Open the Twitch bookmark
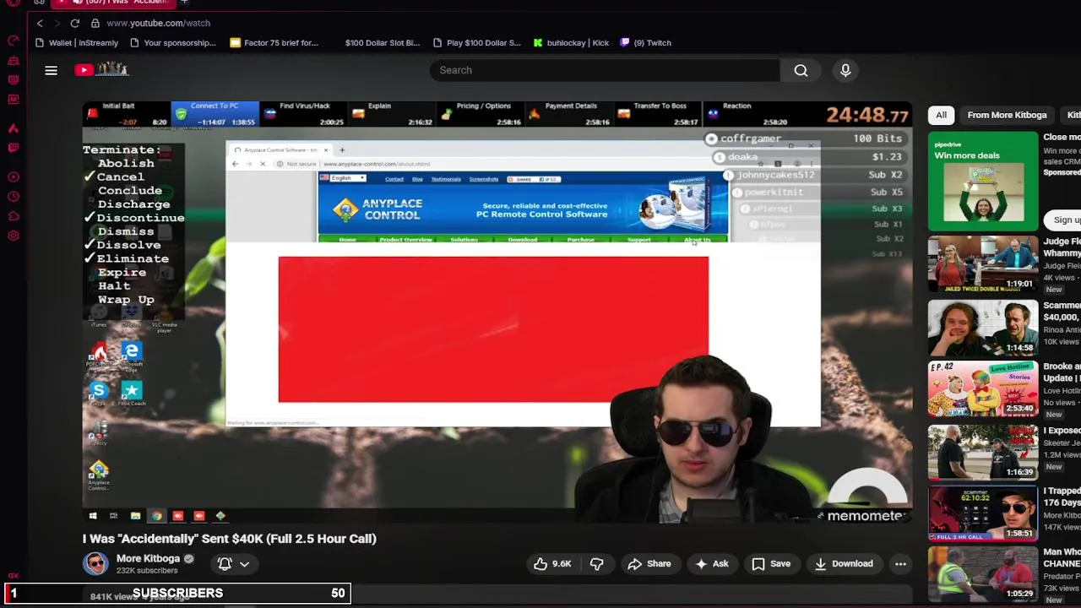The image size is (1081, 608). 646,42
